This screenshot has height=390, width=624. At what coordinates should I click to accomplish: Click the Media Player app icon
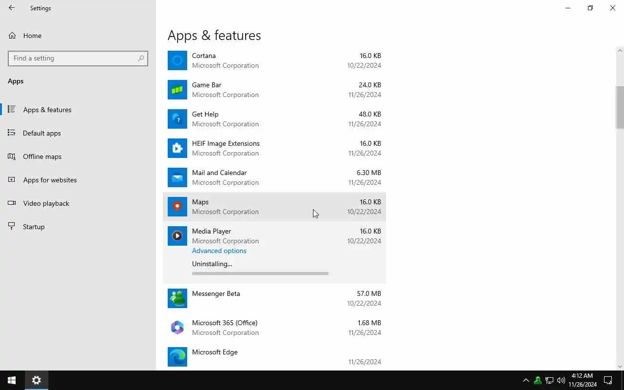click(177, 236)
